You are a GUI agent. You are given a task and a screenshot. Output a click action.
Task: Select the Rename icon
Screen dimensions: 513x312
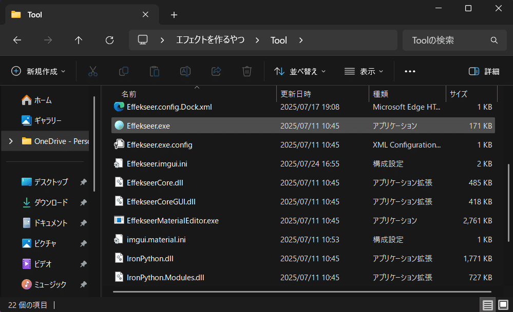click(x=185, y=71)
